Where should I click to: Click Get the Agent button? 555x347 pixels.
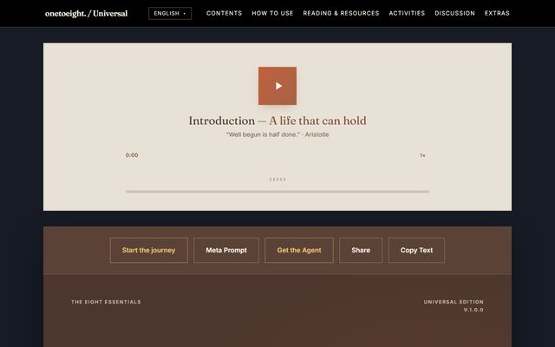point(299,250)
